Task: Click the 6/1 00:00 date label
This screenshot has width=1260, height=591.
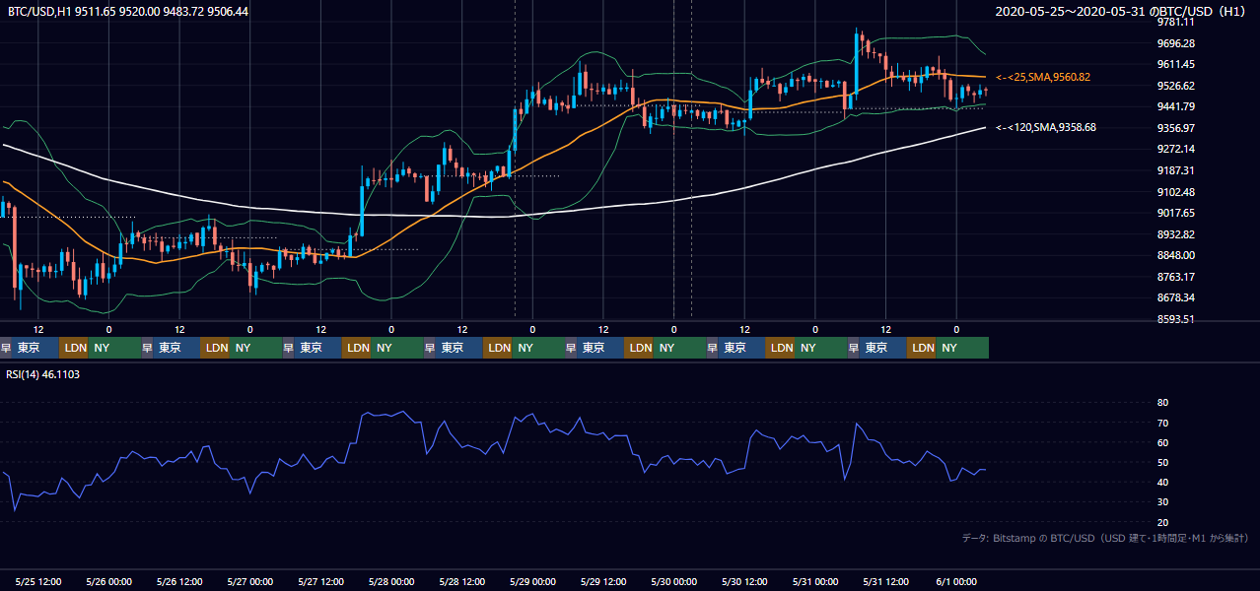Action: pos(956,581)
